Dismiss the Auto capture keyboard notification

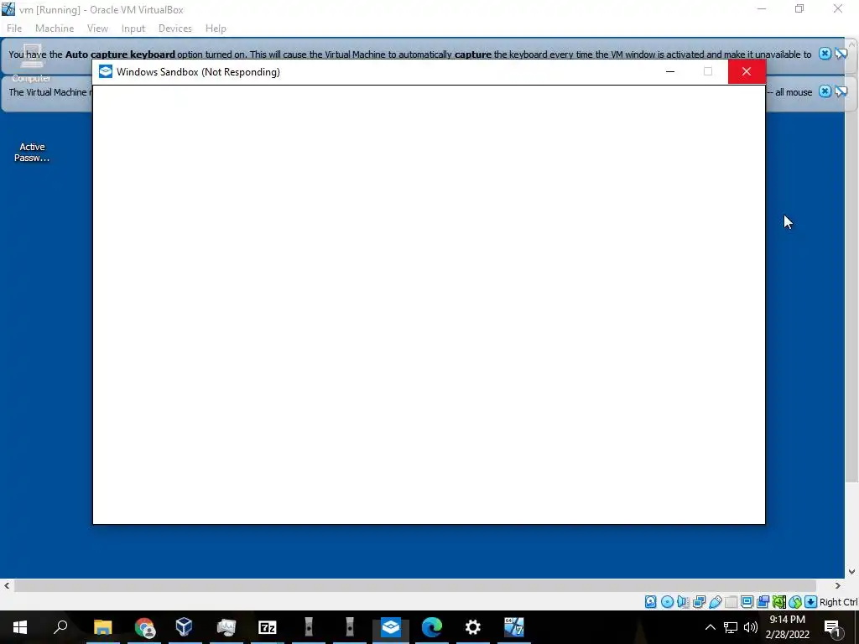[x=825, y=53]
